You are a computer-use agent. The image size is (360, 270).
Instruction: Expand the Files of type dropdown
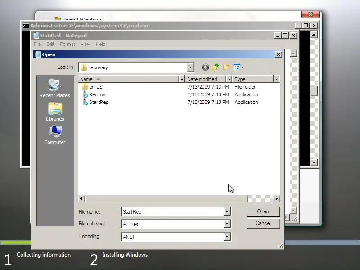[227, 224]
